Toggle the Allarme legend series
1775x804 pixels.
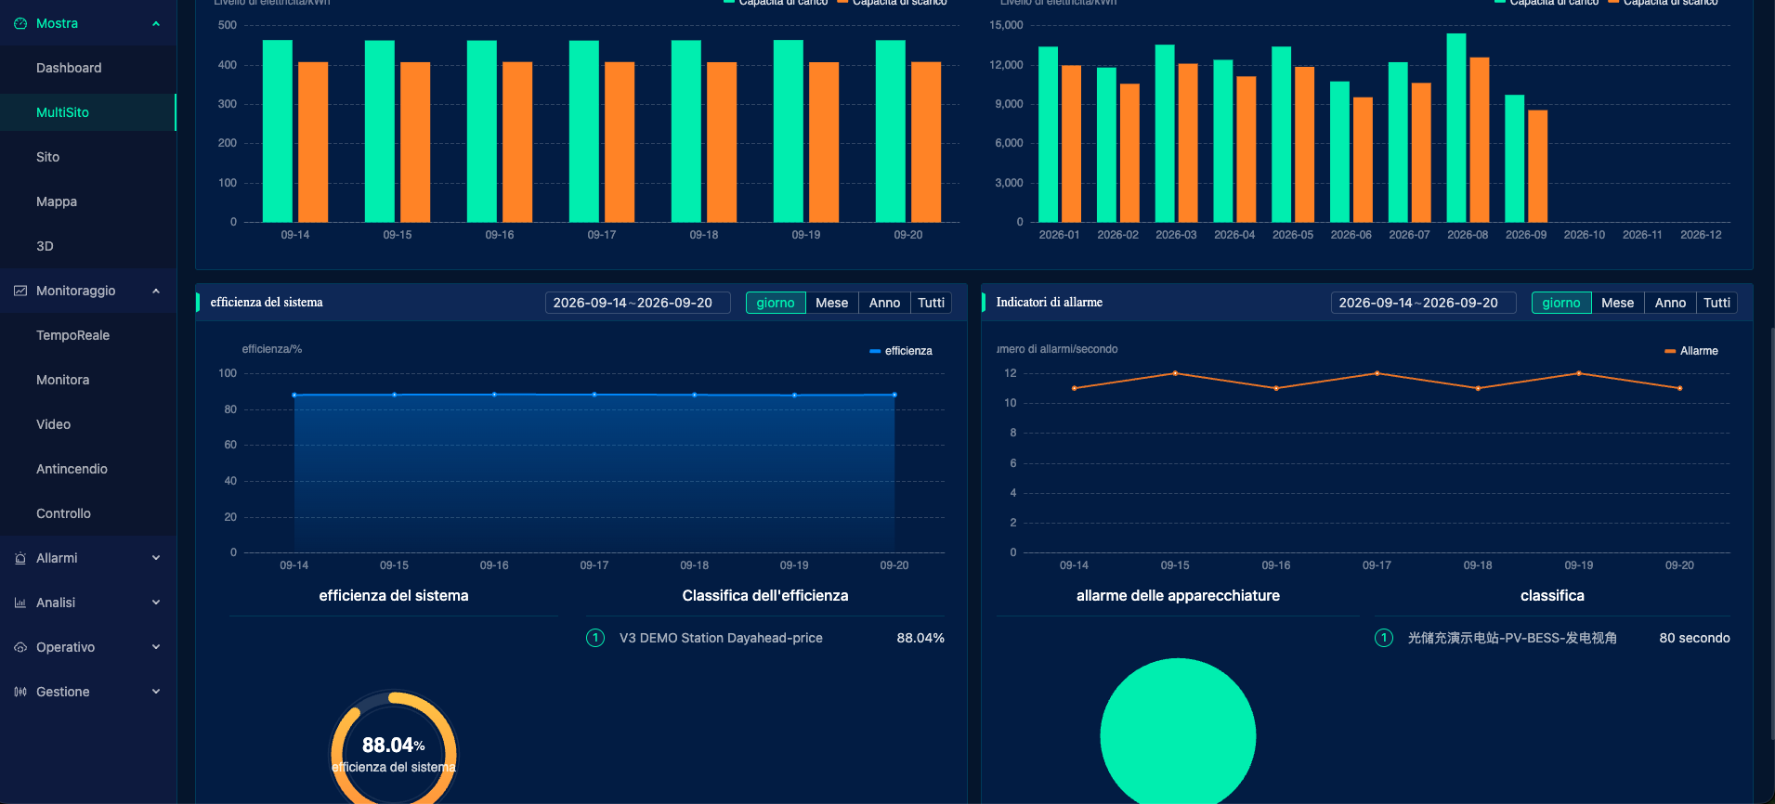1691,351
